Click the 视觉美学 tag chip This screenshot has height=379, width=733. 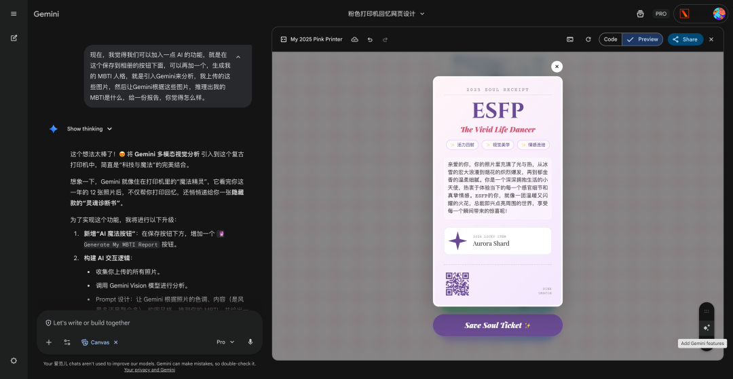click(x=497, y=145)
